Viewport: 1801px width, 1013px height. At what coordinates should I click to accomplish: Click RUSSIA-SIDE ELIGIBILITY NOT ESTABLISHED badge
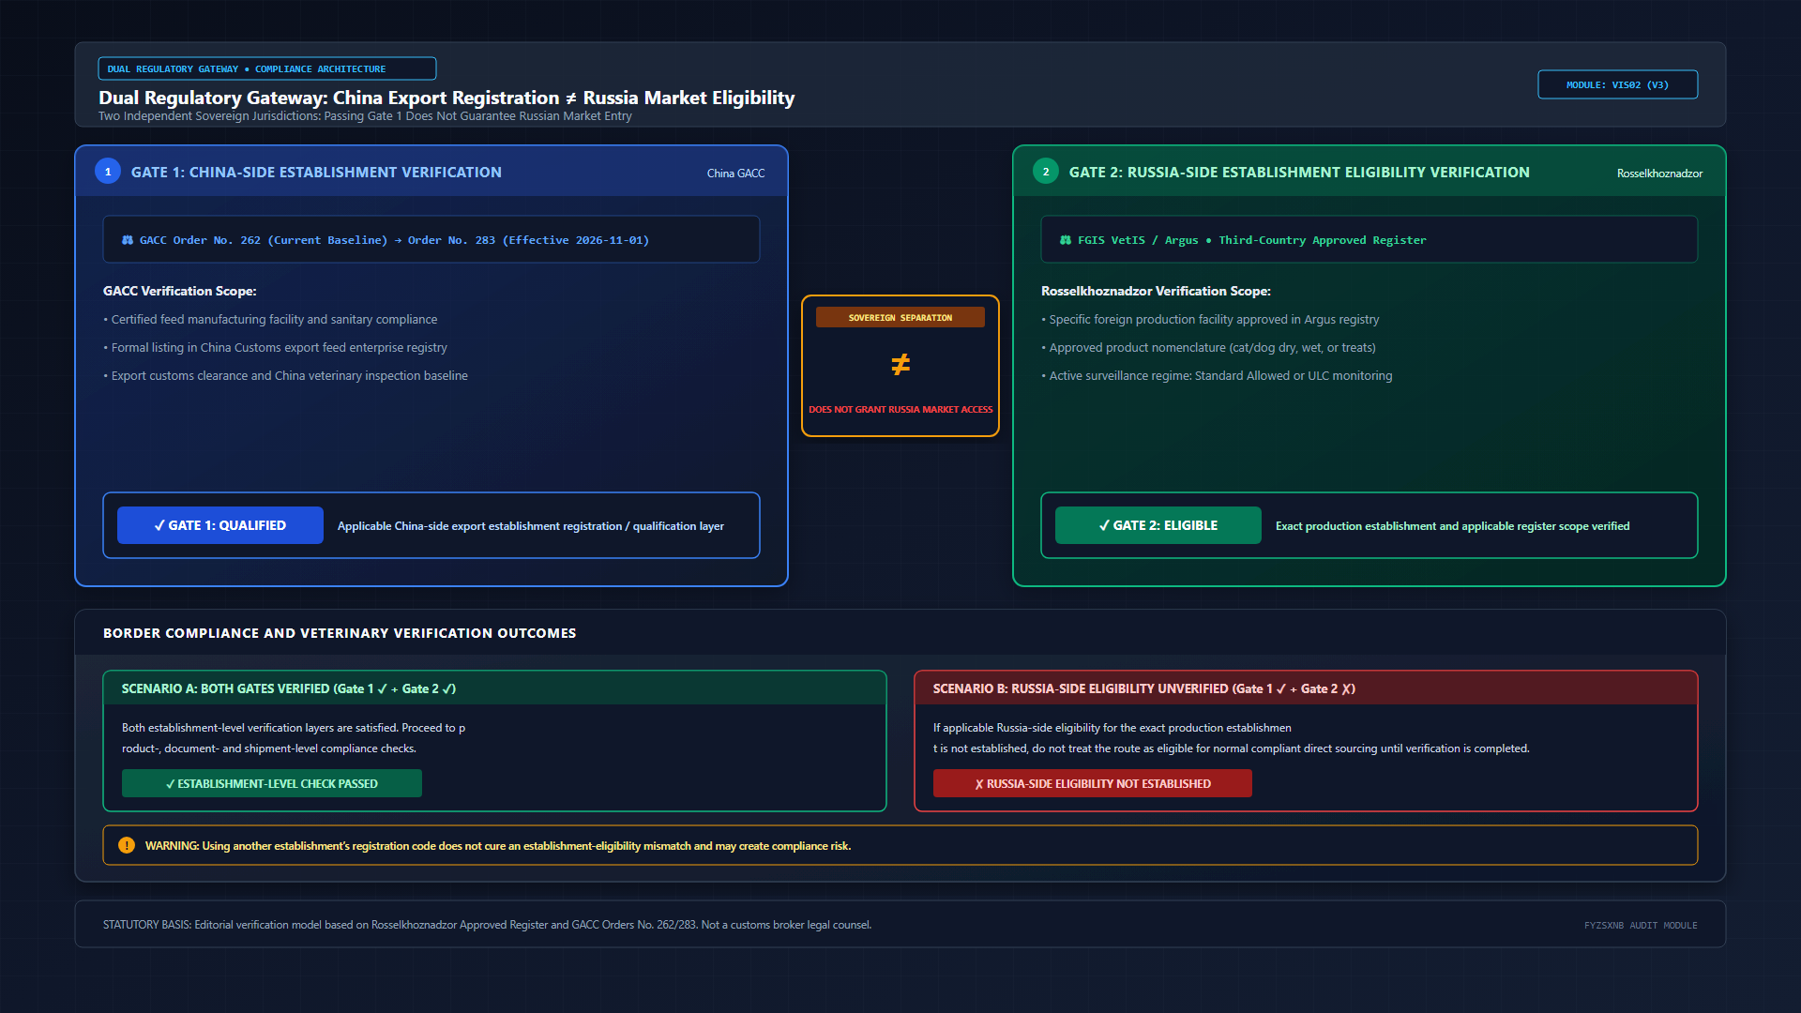(x=1093, y=783)
